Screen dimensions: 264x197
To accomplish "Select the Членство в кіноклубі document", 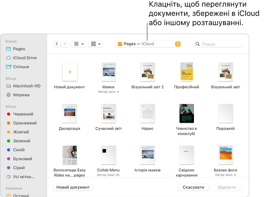I will click(x=186, y=113).
